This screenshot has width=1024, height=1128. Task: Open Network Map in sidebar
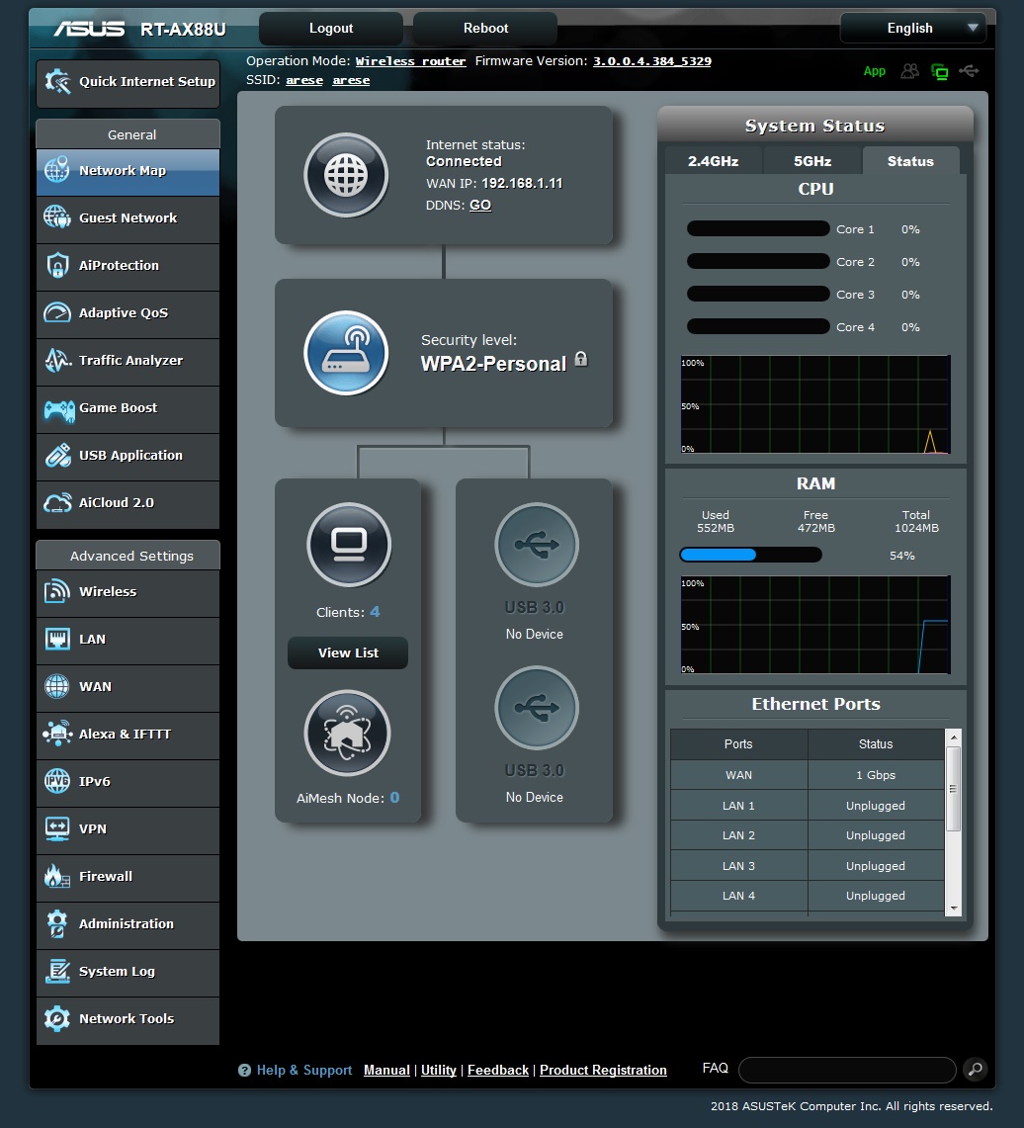point(128,171)
